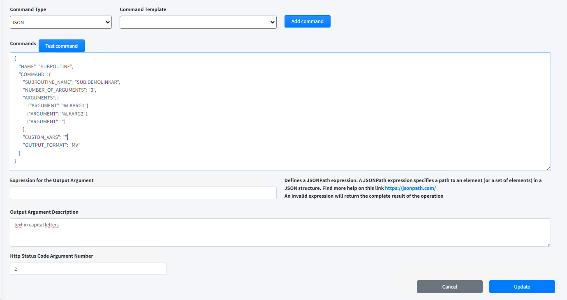Open the Command Type dropdown
Image resolution: width=567 pixels, height=300 pixels.
60,22
